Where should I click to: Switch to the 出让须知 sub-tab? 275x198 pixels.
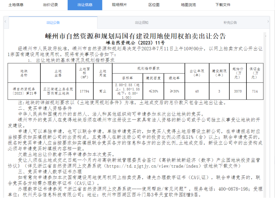(141, 23)
